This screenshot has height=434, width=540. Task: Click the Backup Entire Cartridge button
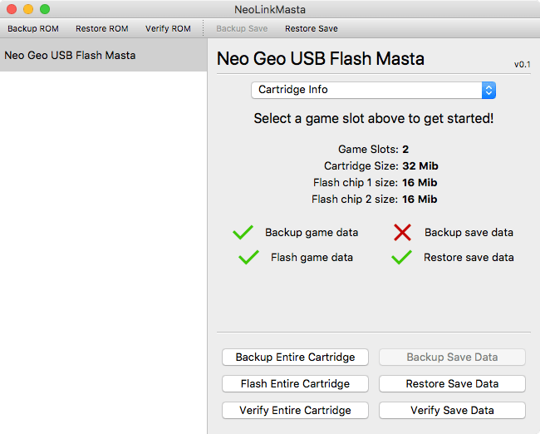(295, 358)
